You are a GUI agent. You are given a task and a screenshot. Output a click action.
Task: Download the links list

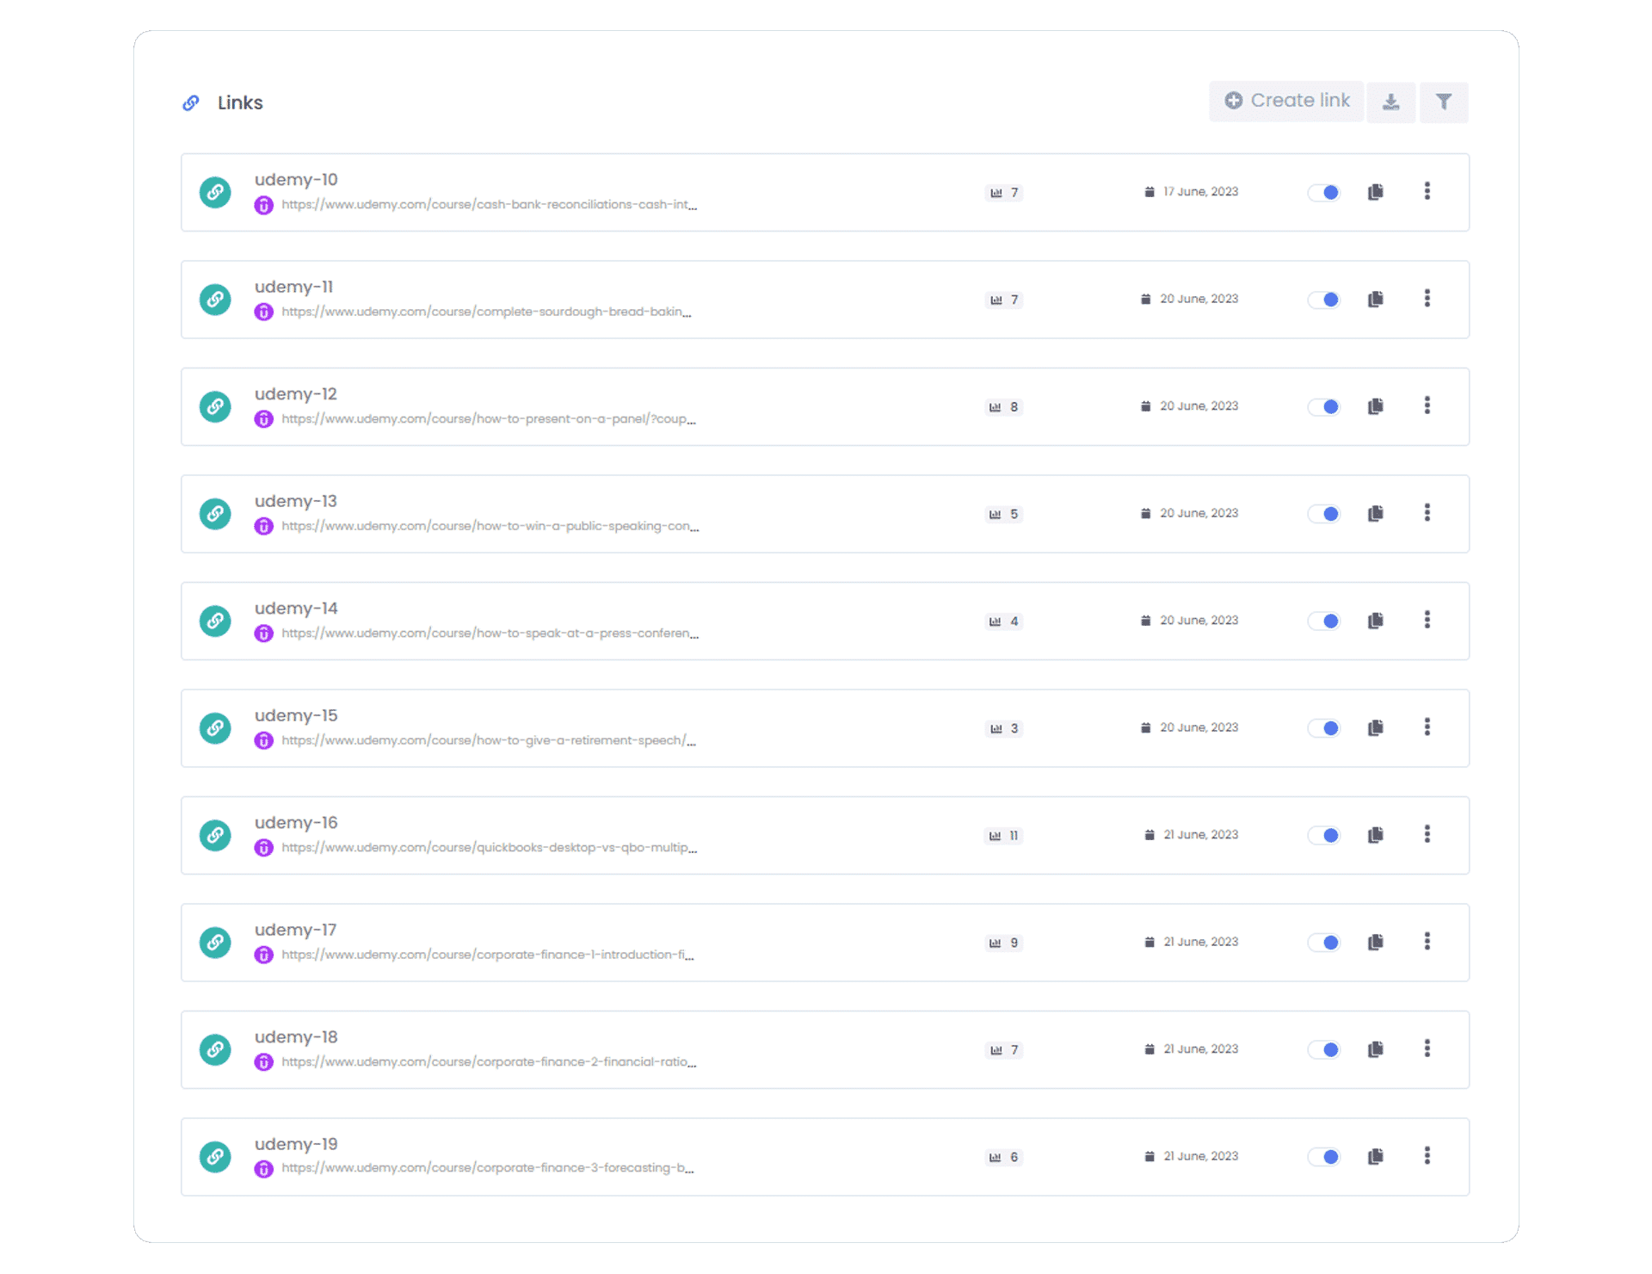pyautogui.click(x=1390, y=102)
